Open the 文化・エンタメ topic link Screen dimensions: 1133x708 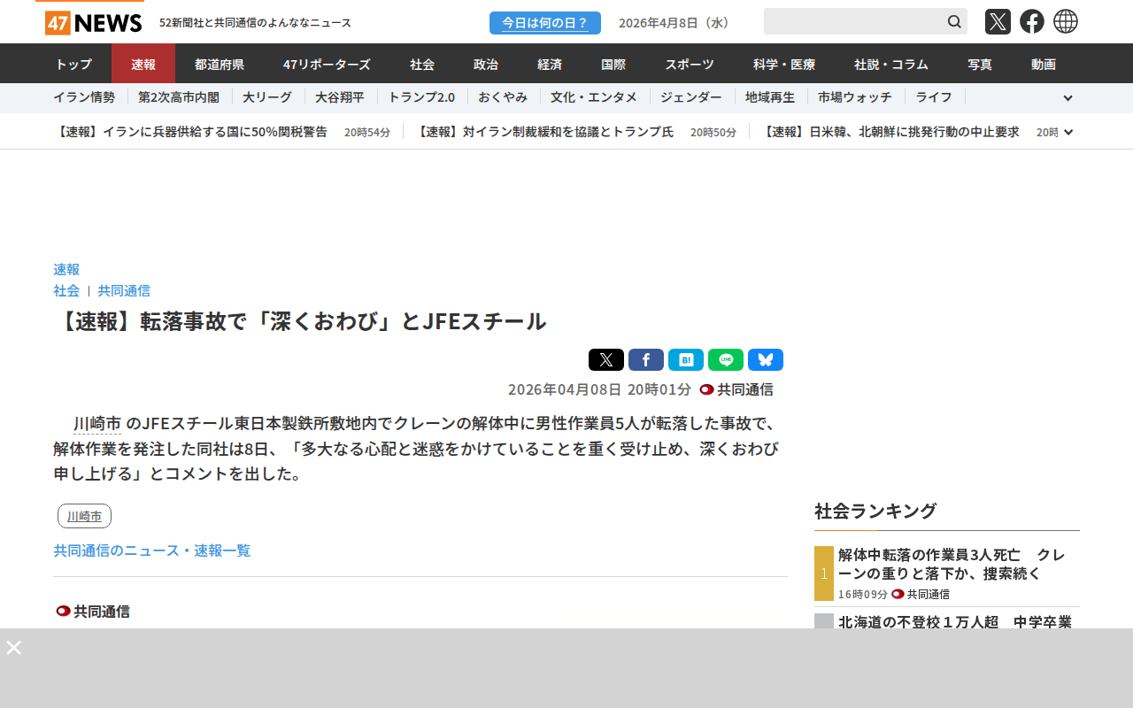[x=594, y=97]
